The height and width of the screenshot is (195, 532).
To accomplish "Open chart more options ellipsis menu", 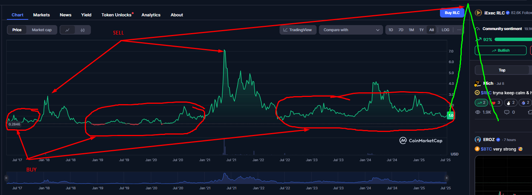I will coord(459,30).
